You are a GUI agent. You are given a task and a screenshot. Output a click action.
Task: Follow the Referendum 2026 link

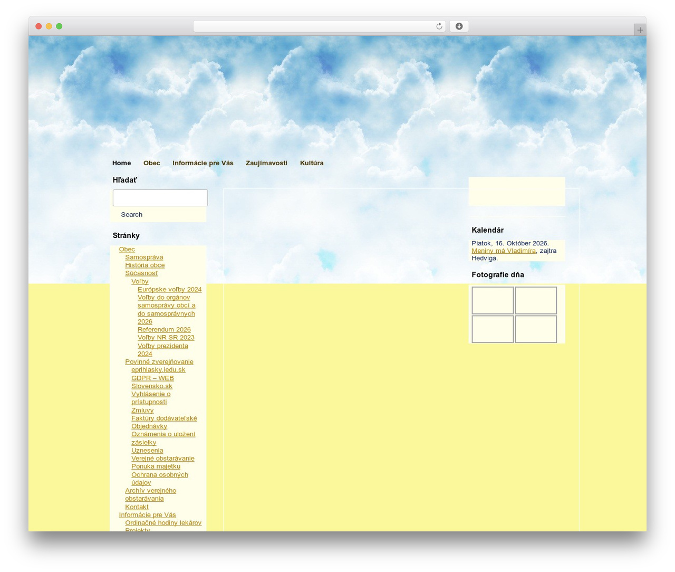[164, 329]
